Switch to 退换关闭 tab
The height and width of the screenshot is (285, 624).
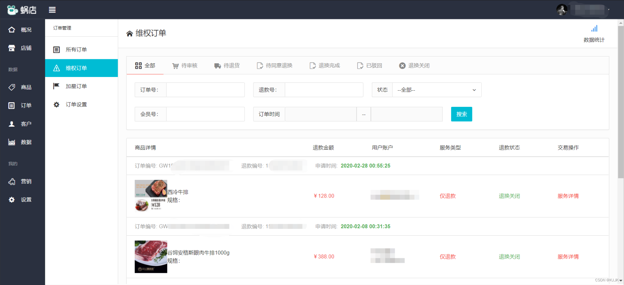tap(414, 65)
